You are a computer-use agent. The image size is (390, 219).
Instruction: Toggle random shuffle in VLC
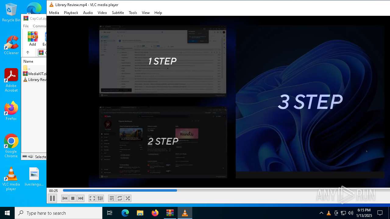pos(128,198)
